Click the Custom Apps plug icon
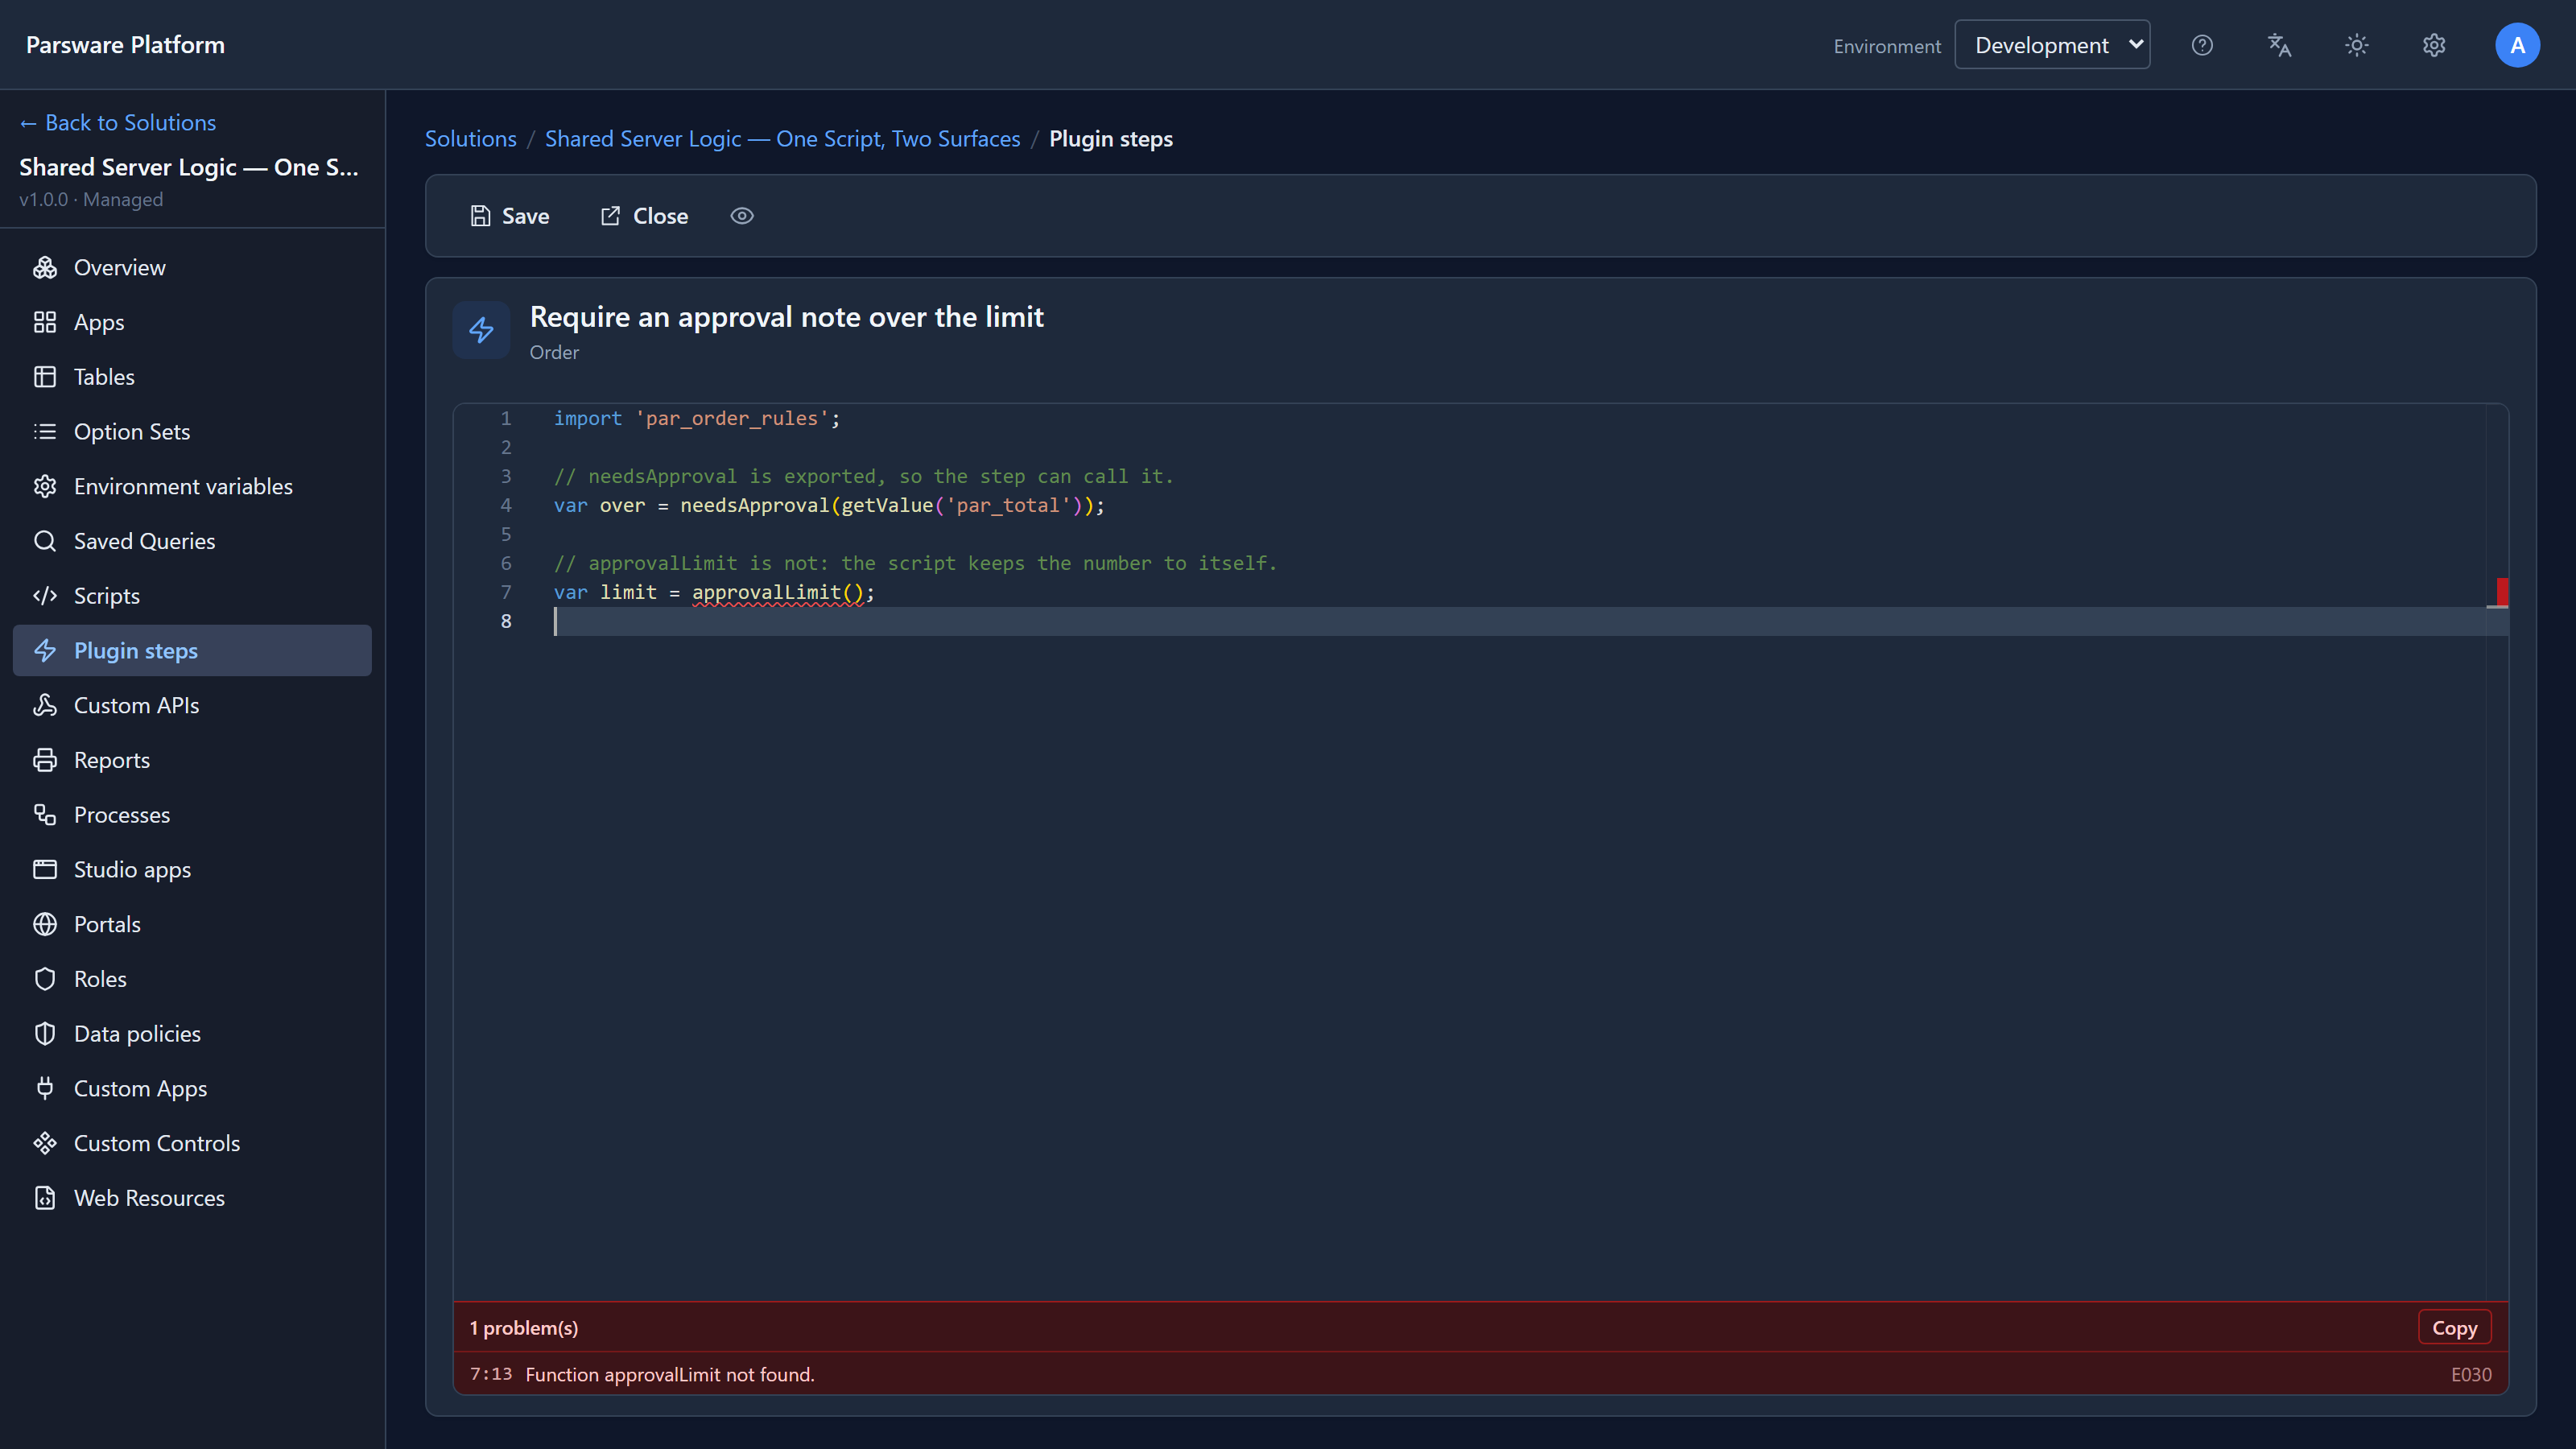The image size is (2576, 1449). pos(45,1088)
